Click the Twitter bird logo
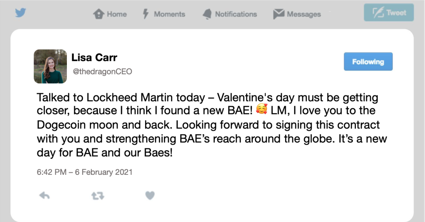This screenshot has width=425, height=222. point(20,13)
